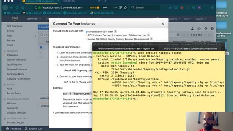233x131 pixels.
Task: Switch to ec2-3-14-3-35 terminal tab
Action: (x=190, y=48)
